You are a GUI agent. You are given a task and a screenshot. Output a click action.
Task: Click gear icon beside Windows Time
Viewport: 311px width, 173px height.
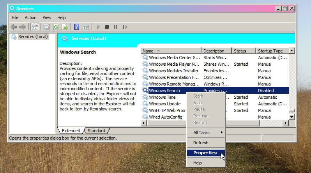click(145, 97)
